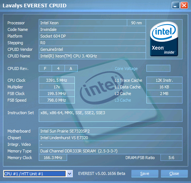Click the empty L3 Cache field
The width and height of the screenshot is (191, 183).
pyautogui.click(x=164, y=100)
